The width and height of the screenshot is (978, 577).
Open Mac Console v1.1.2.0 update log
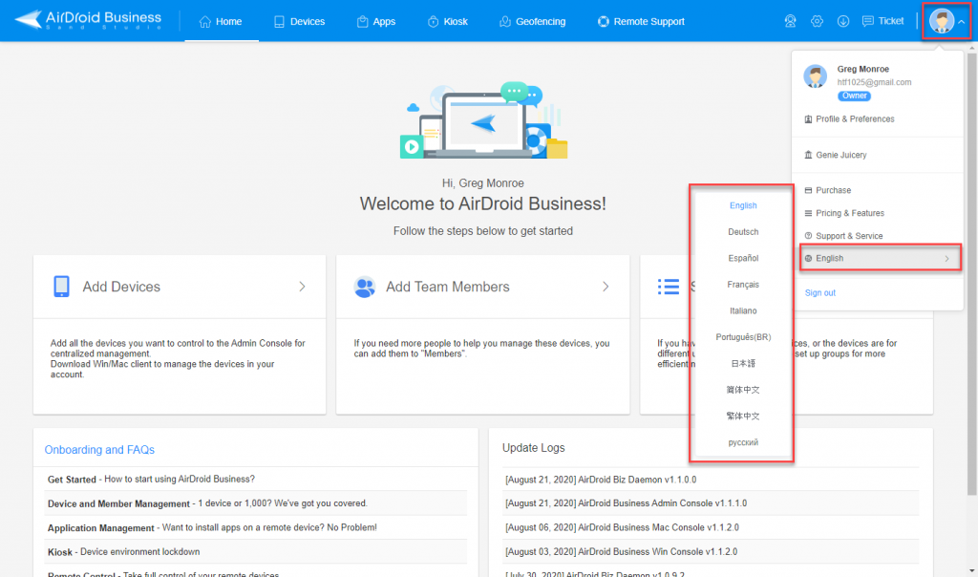[x=622, y=527]
